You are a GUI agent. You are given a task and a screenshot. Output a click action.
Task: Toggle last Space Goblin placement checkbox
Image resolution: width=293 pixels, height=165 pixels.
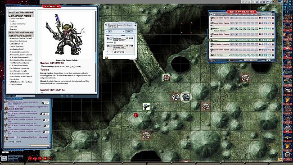tap(123, 52)
